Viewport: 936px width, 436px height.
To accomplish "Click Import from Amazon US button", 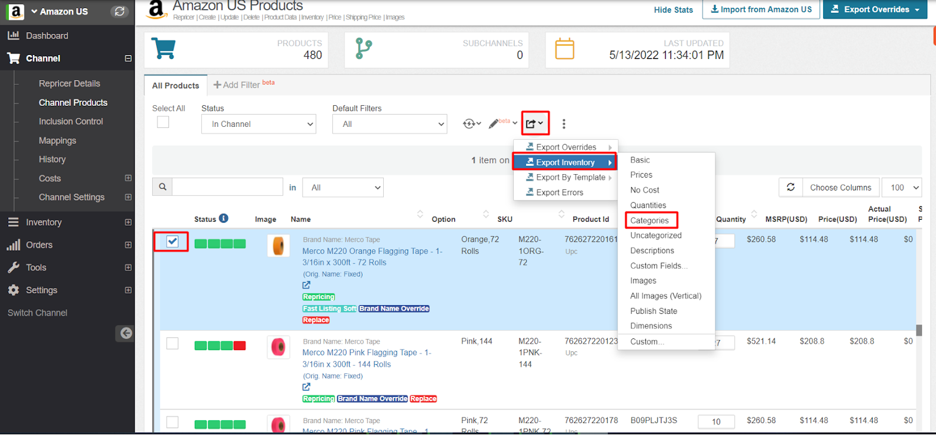I will click(760, 9).
